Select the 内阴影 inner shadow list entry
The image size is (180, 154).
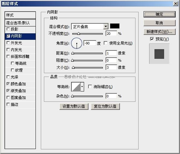click(x=20, y=36)
